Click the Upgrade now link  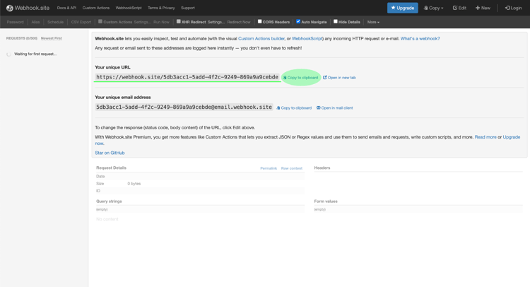511,137
